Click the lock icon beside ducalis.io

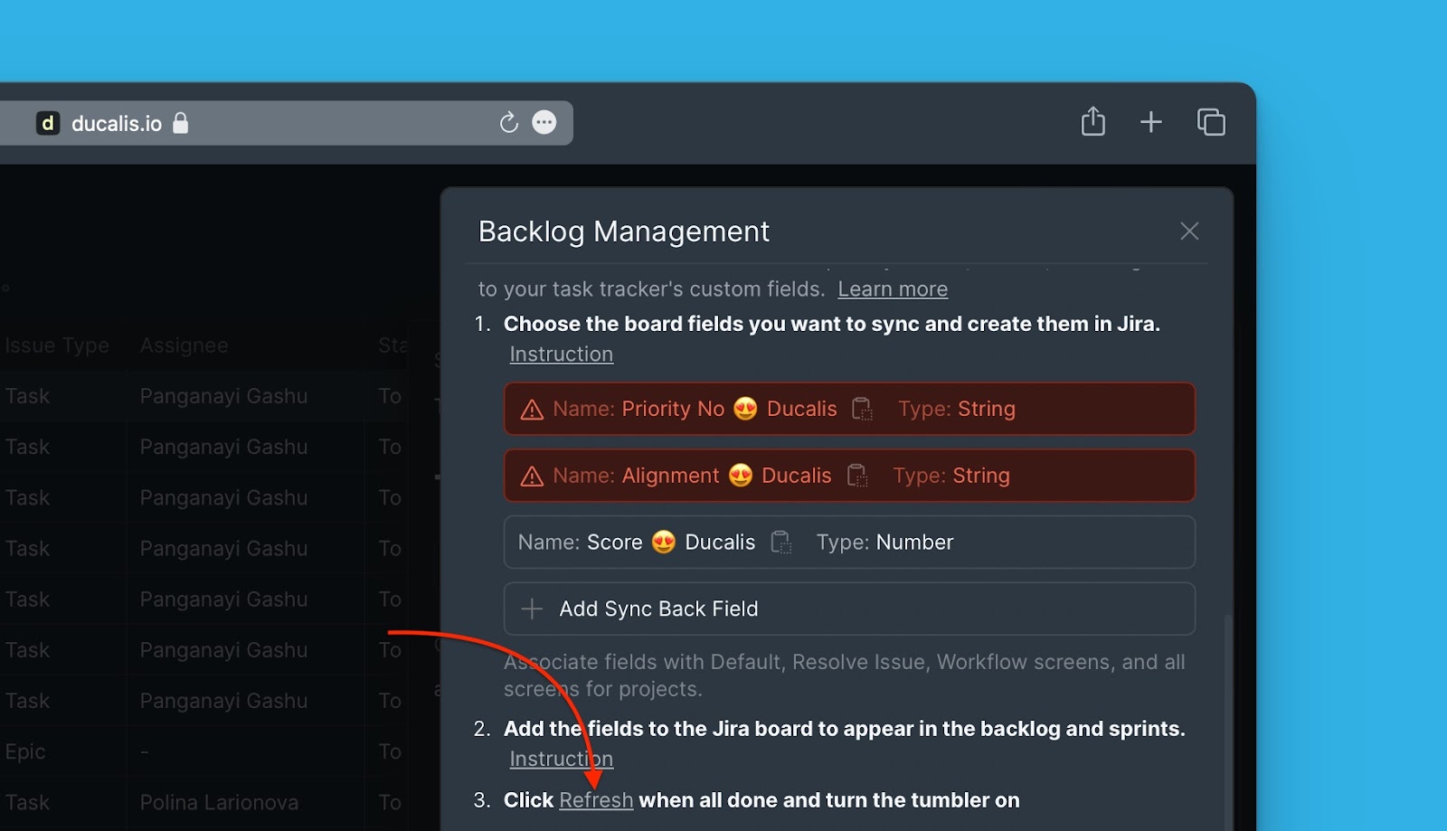[x=181, y=123]
